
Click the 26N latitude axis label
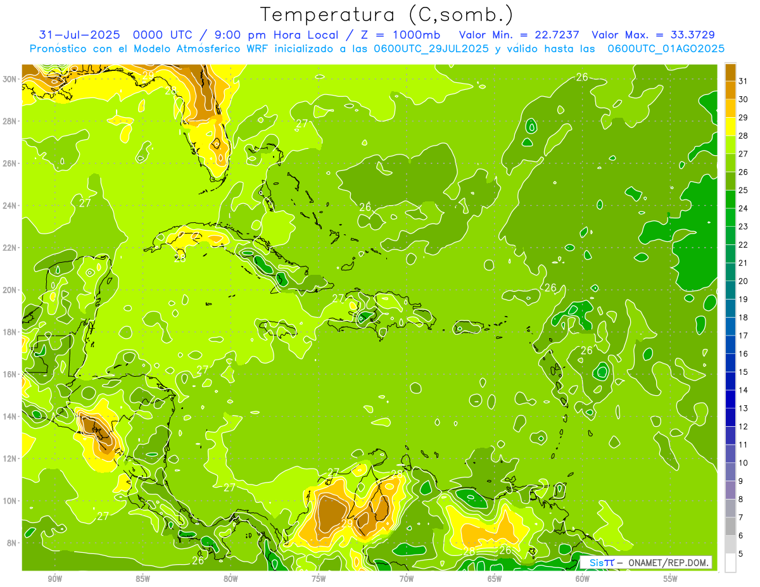pos(11,163)
